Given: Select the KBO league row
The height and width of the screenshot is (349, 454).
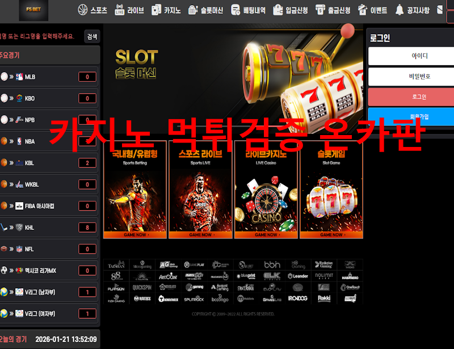Looking at the screenshot, I should (x=49, y=98).
